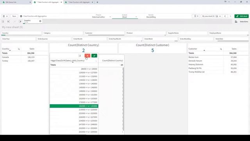
Task: Click the Aggr(Class(SUM(Sales) column header
Action: [68, 61]
